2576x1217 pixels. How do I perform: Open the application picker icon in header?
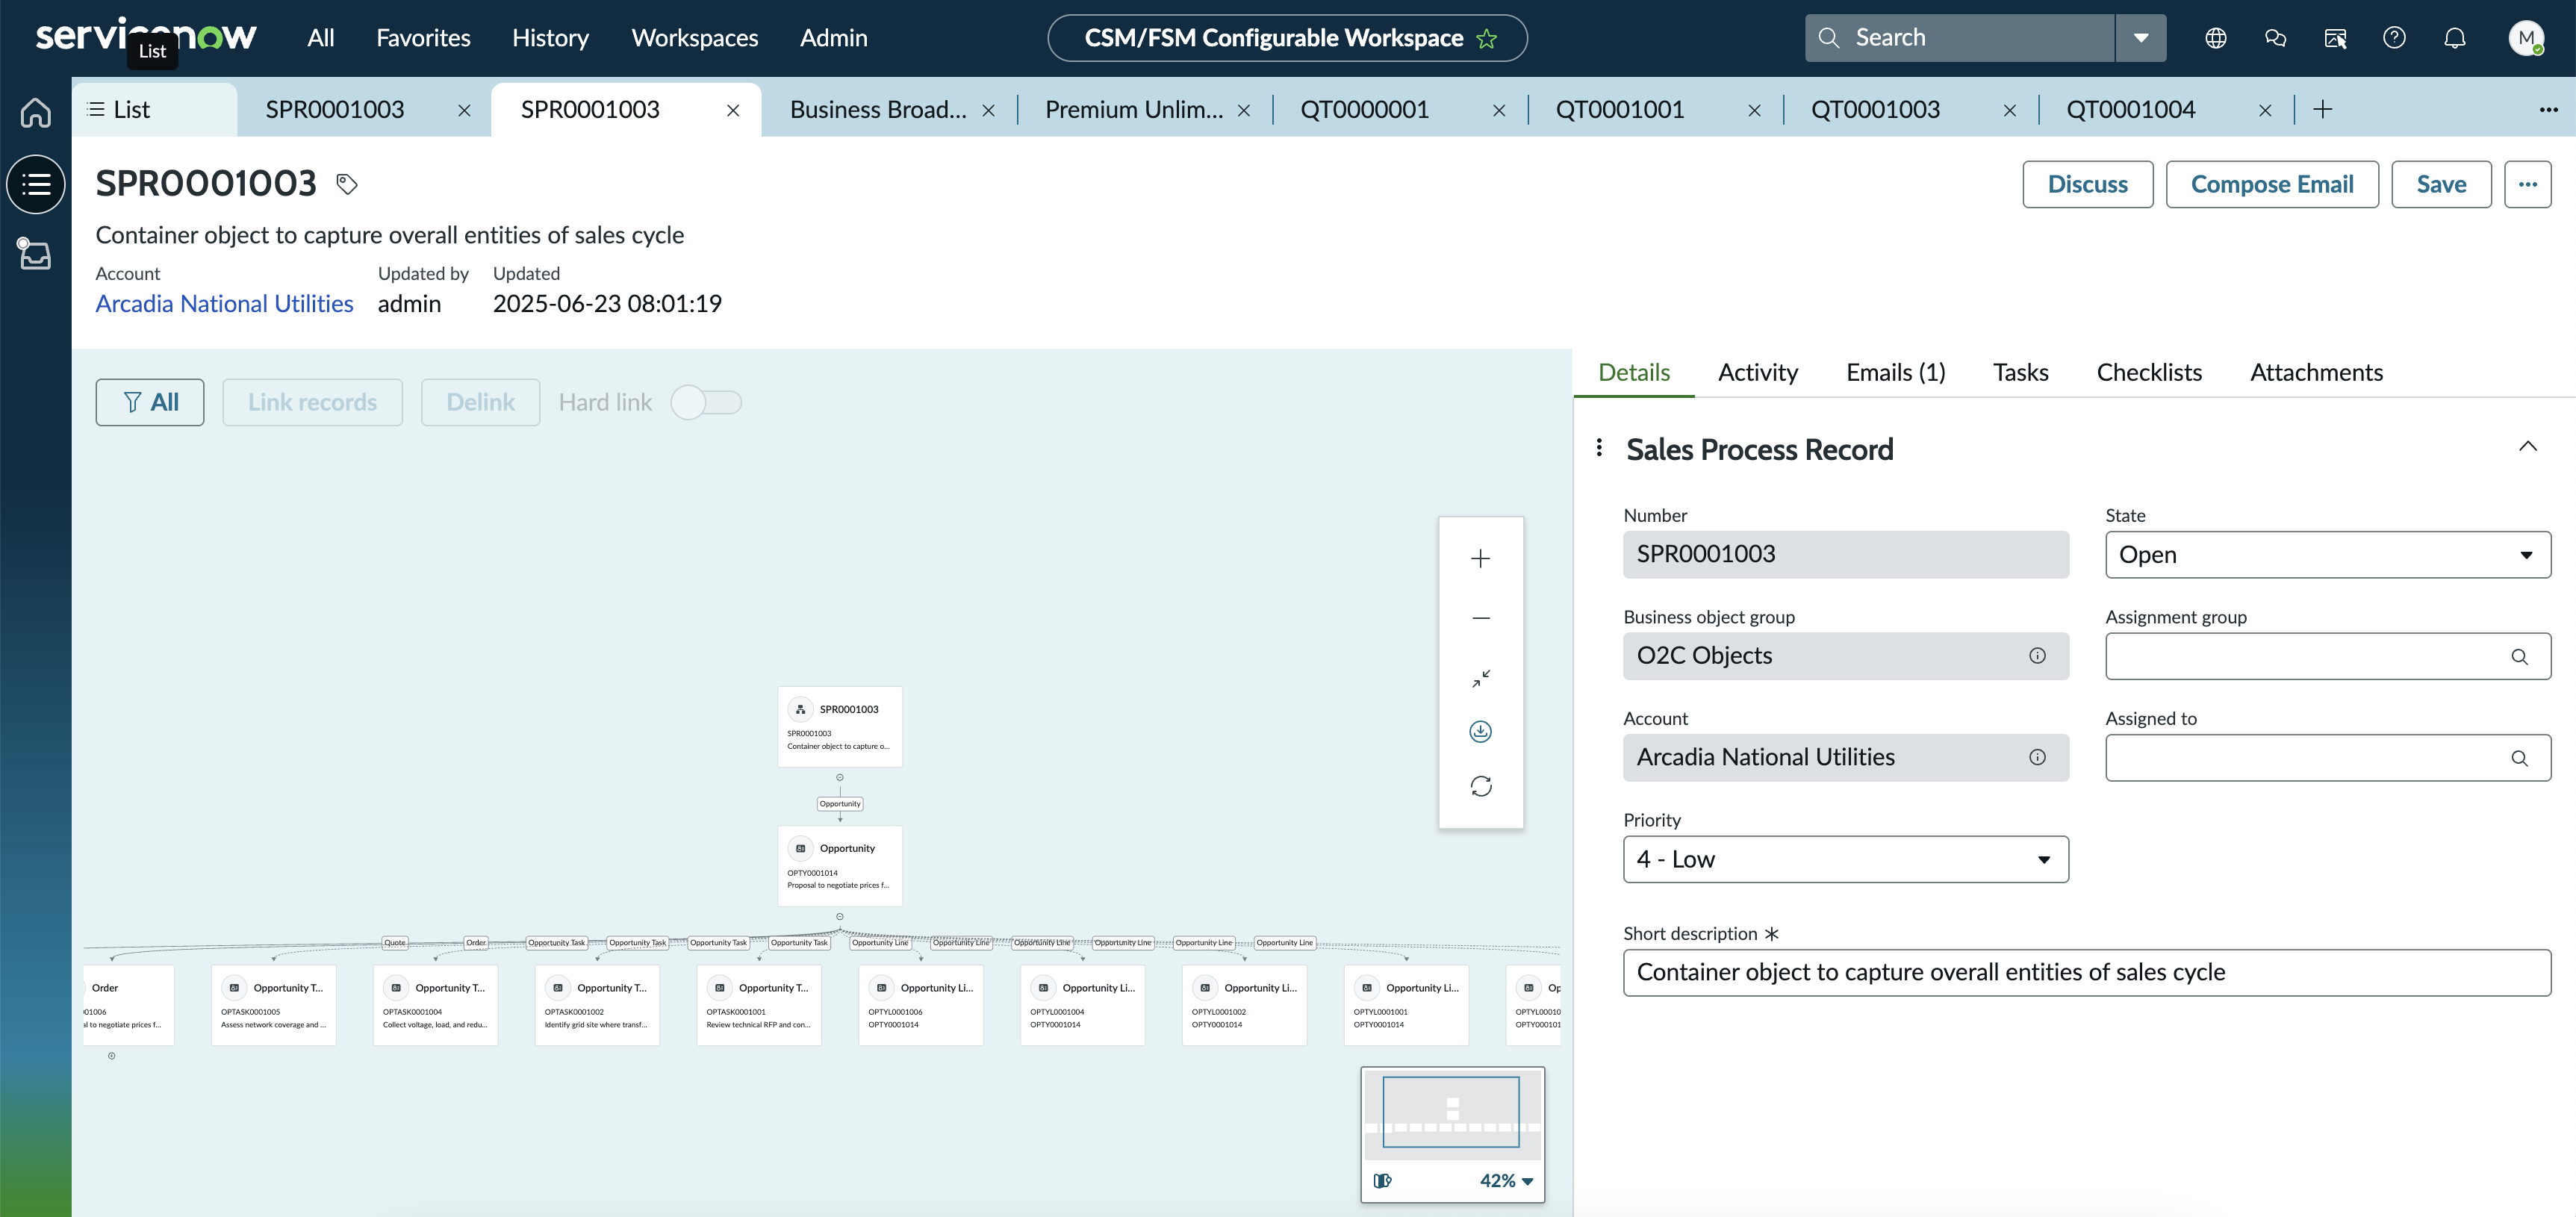click(2335, 38)
